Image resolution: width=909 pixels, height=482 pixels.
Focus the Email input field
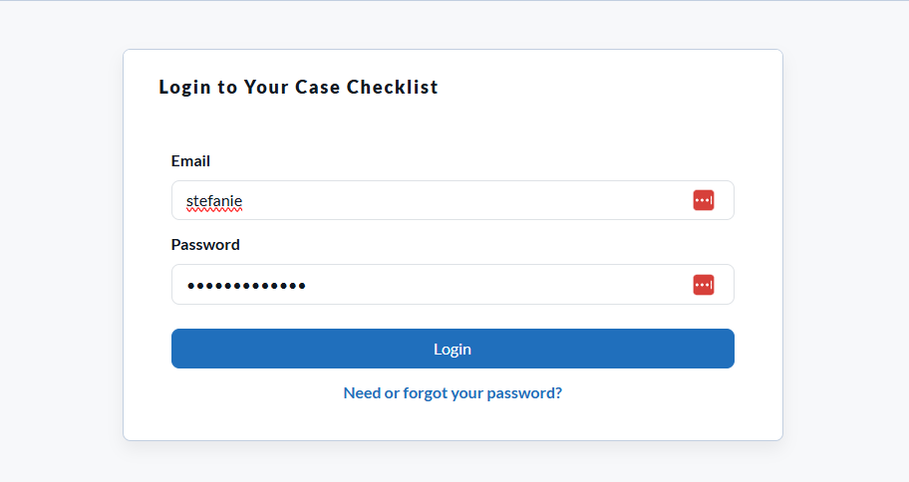453,200
